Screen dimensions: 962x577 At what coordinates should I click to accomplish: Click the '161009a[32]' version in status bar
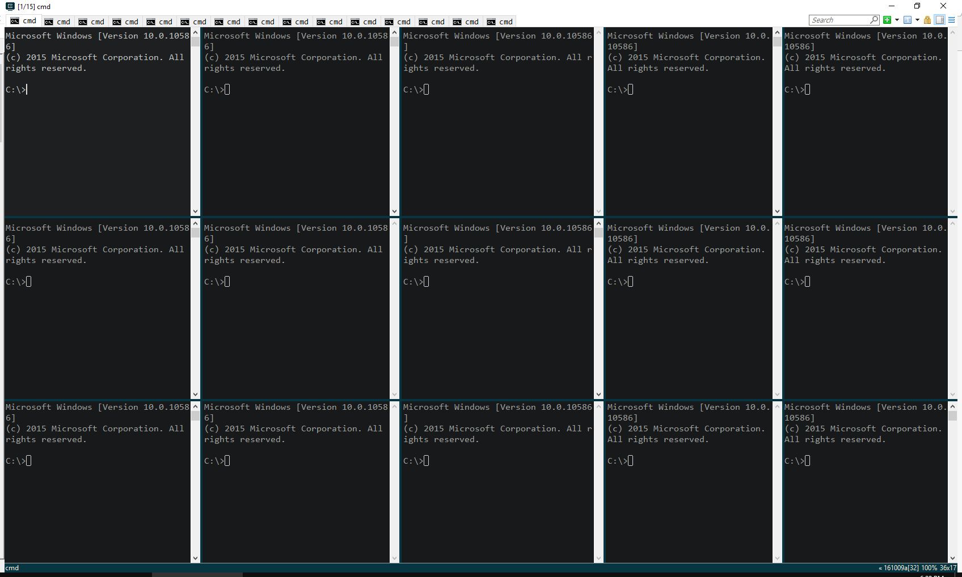tap(901, 568)
